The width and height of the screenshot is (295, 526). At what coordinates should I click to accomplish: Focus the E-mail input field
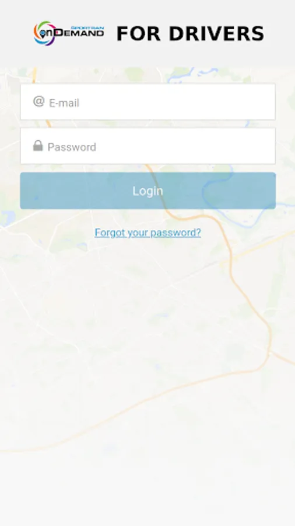(148, 102)
